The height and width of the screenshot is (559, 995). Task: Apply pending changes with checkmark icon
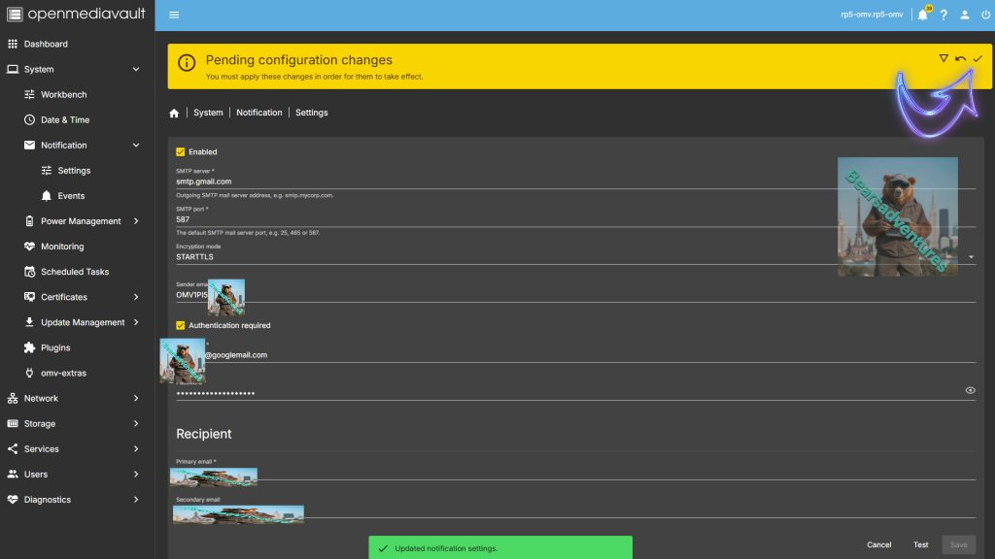(978, 59)
